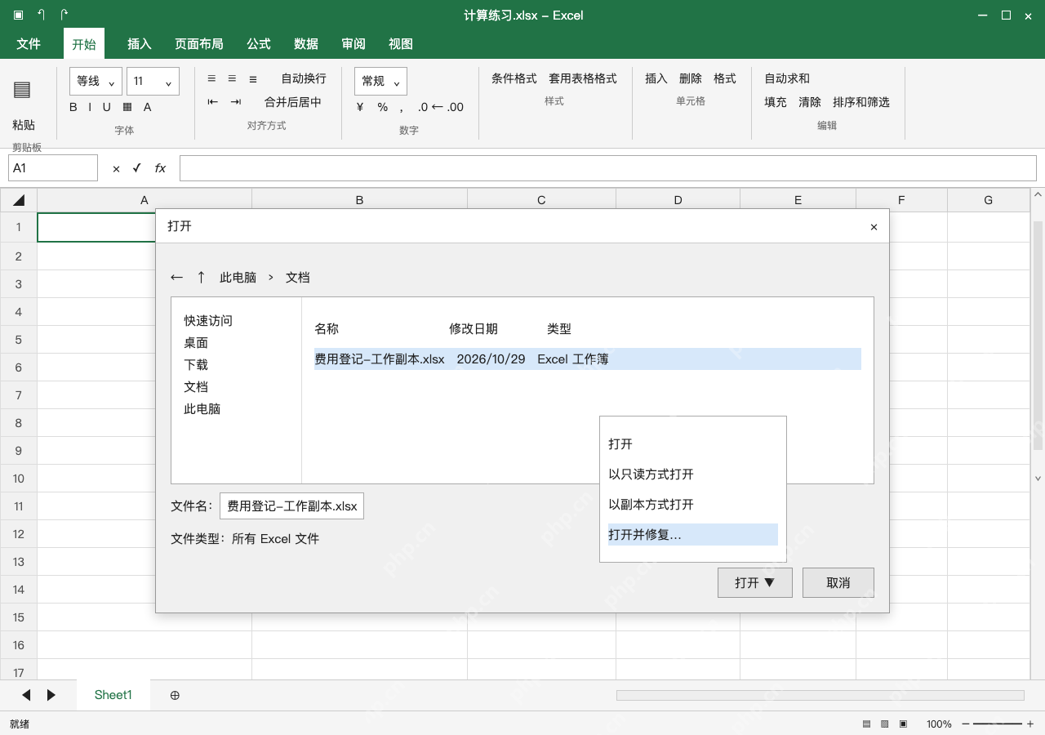Indent text with increase indent icon
This screenshot has width=1045, height=735.
tap(236, 102)
